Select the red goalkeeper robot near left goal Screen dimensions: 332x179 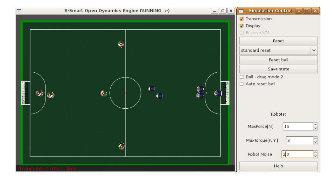(39, 93)
